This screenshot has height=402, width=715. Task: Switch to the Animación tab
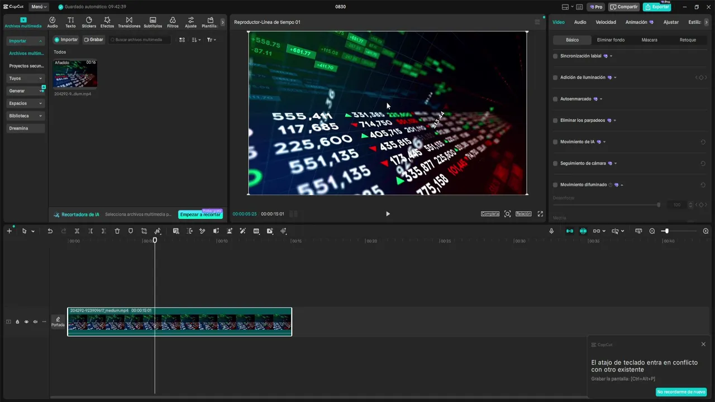[639, 22]
